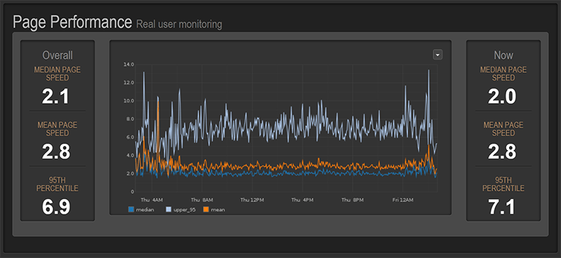Click the upper_95 legend color swatch

(169, 210)
